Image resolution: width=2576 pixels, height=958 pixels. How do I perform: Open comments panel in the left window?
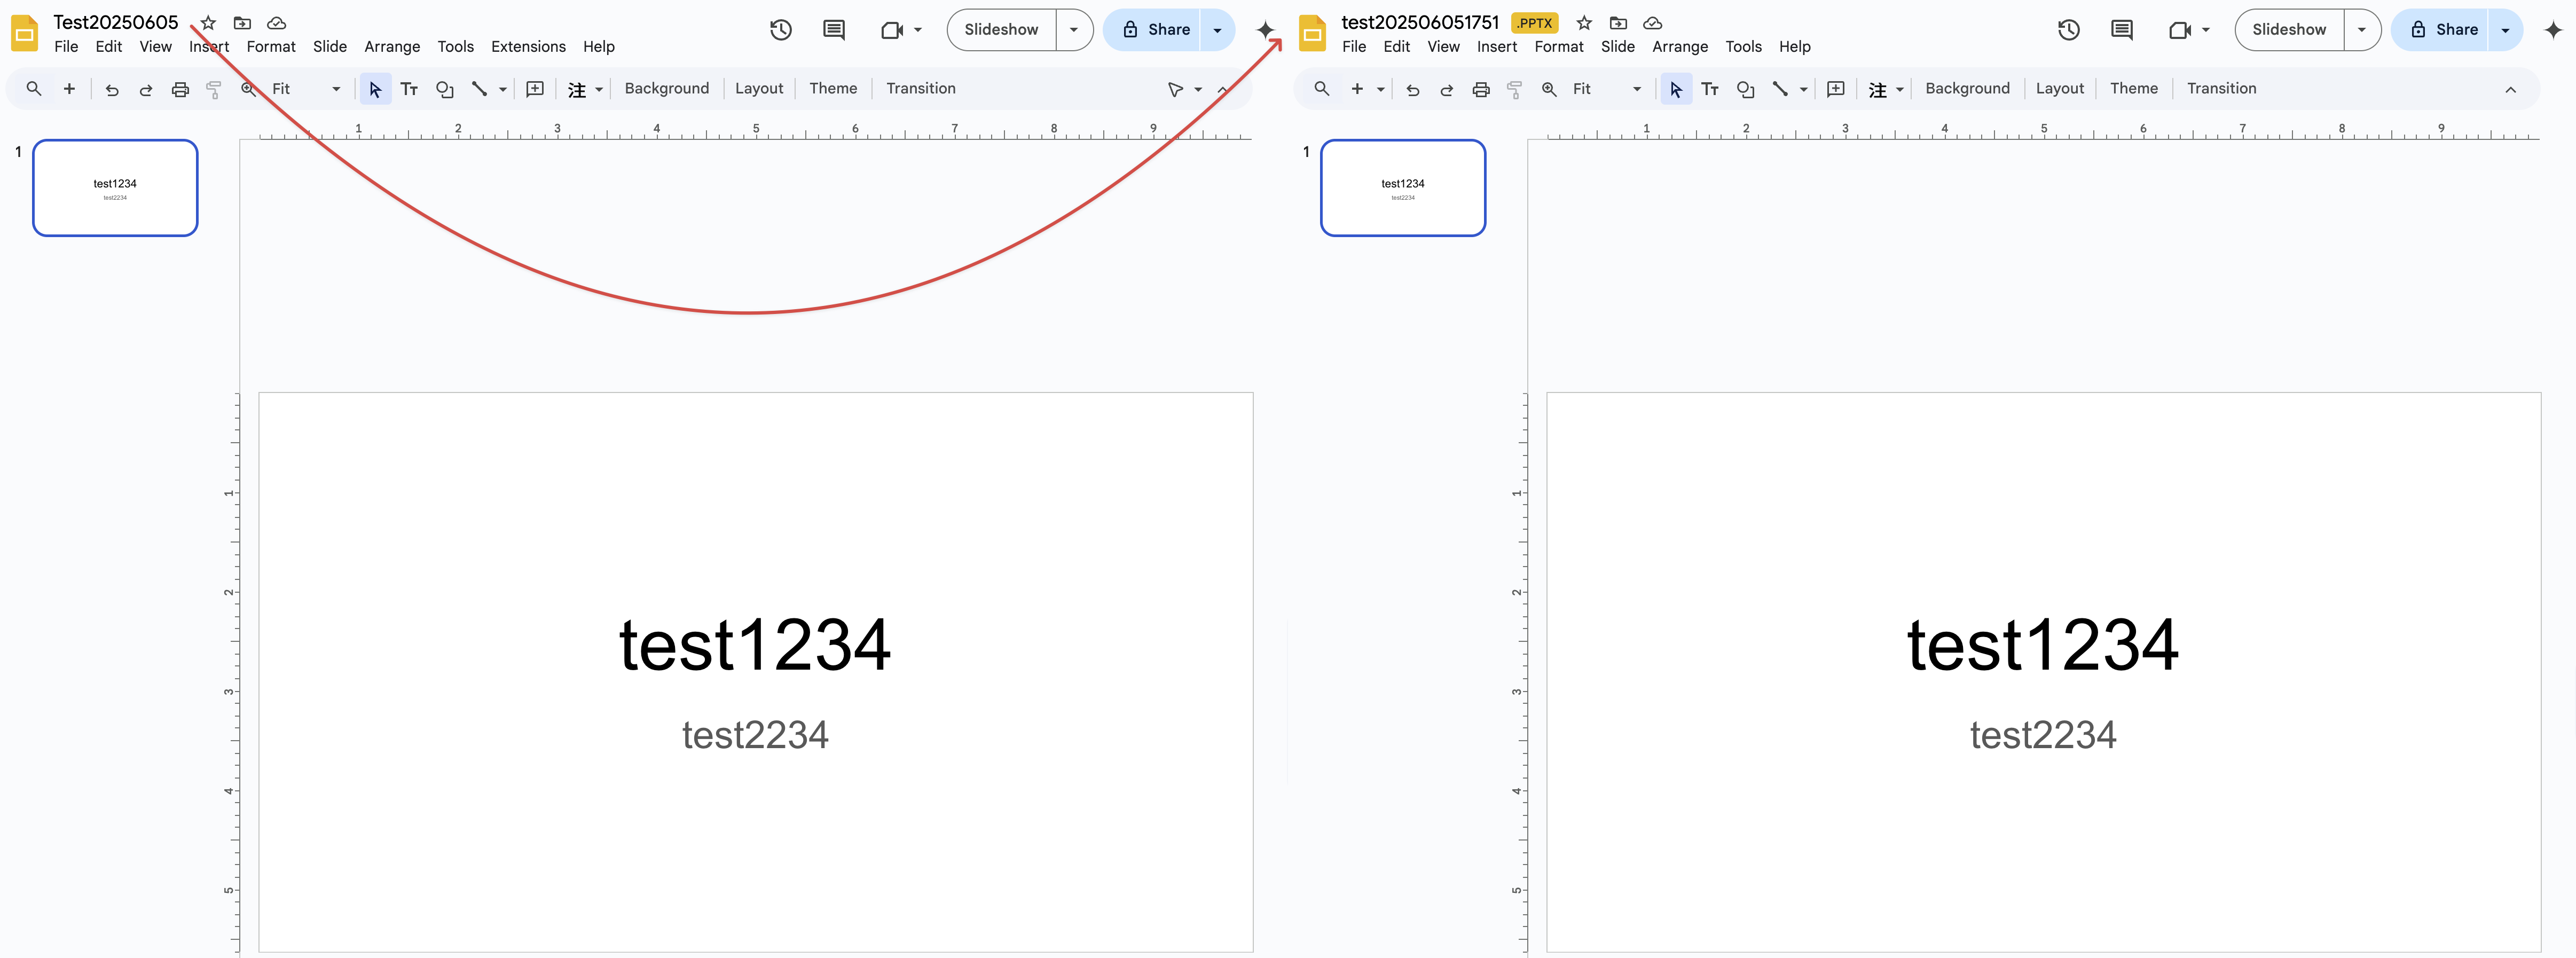click(834, 30)
